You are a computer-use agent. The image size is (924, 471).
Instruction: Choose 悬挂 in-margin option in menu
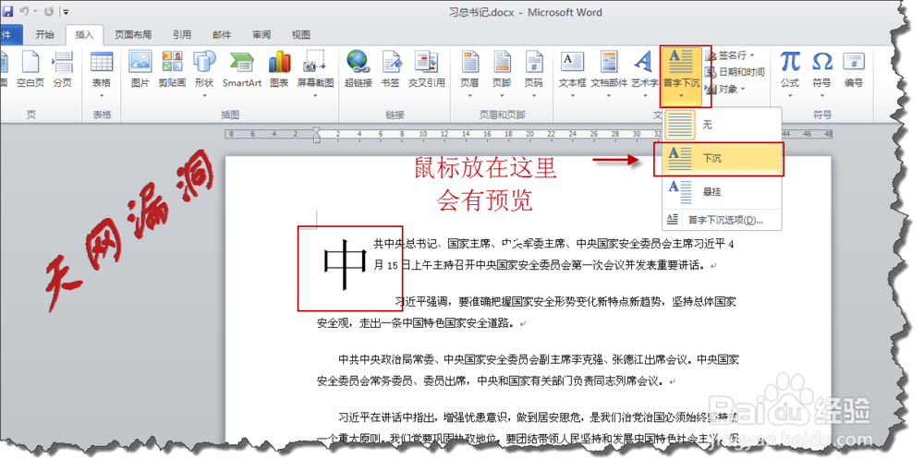coord(722,191)
